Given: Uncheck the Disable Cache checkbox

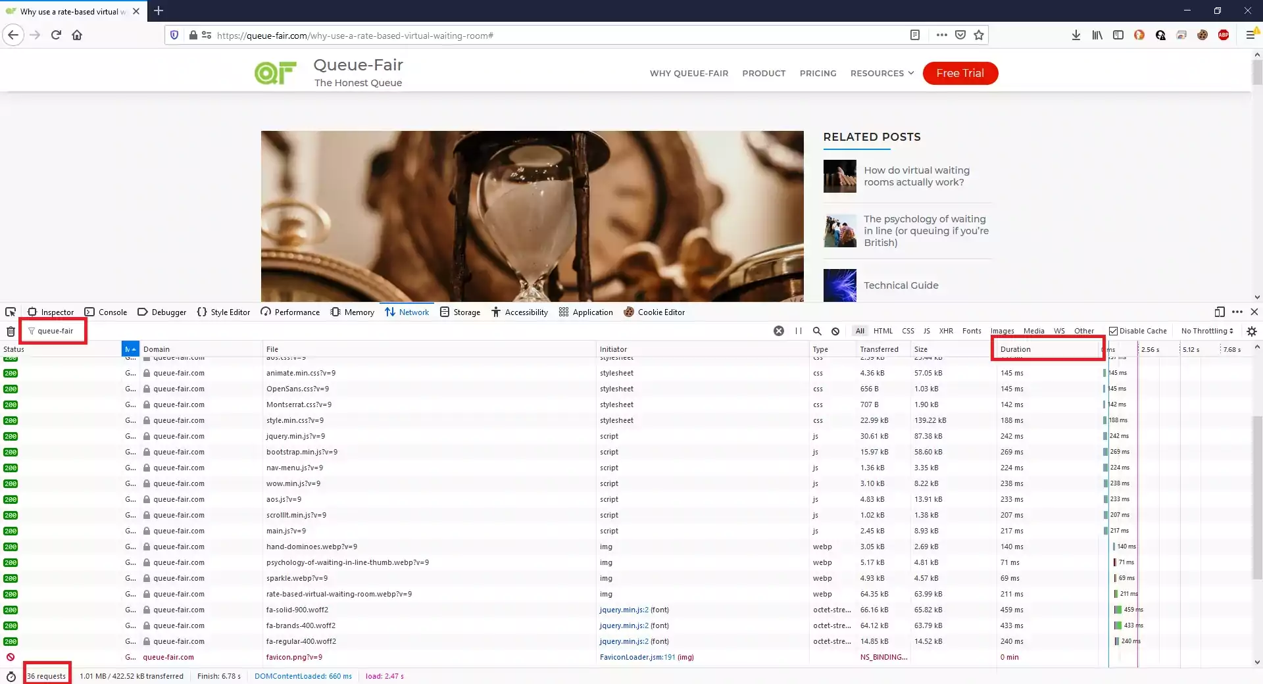Looking at the screenshot, I should coord(1114,331).
